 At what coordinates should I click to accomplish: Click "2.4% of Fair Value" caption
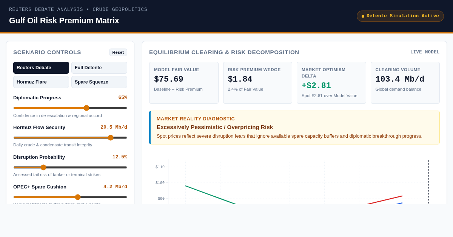tap(246, 89)
